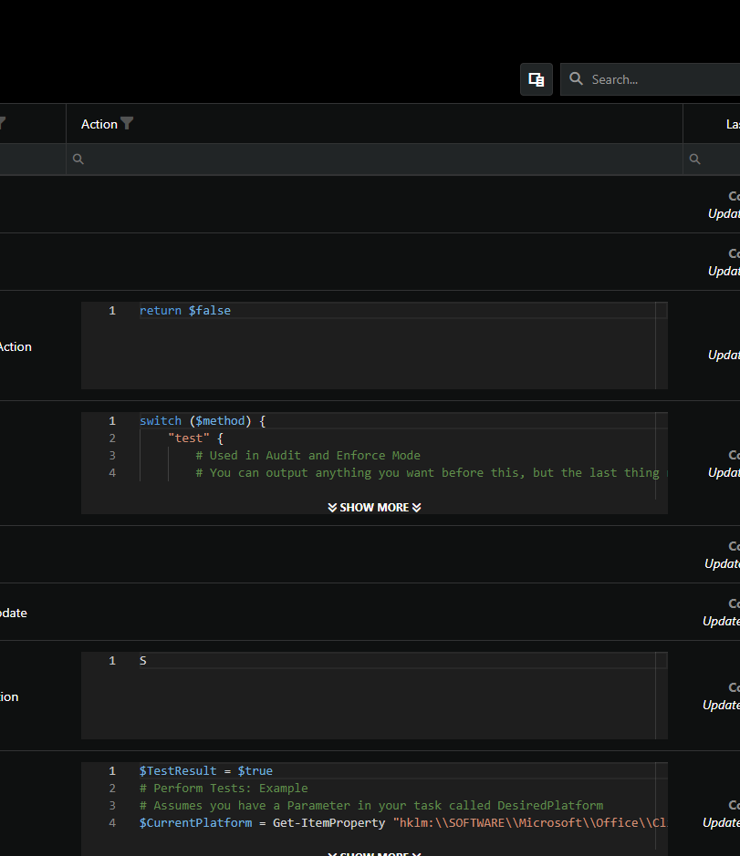Expand the switch ($method) code with SHOW MORE
The image size is (740, 856).
[x=374, y=507]
